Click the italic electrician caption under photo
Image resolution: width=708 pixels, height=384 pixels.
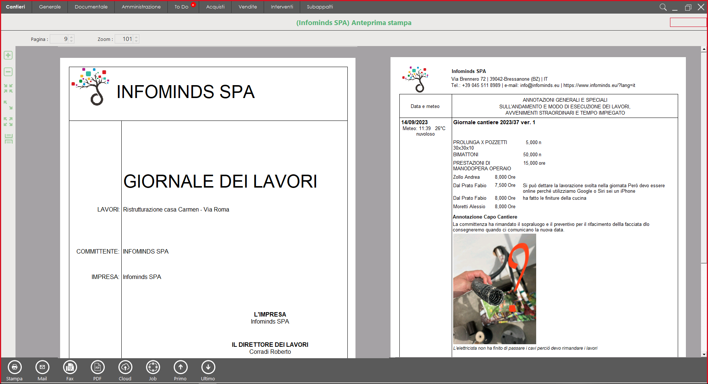(x=525, y=348)
